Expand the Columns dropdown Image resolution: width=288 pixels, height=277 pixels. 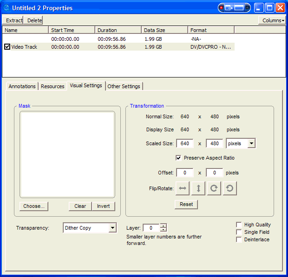272,20
